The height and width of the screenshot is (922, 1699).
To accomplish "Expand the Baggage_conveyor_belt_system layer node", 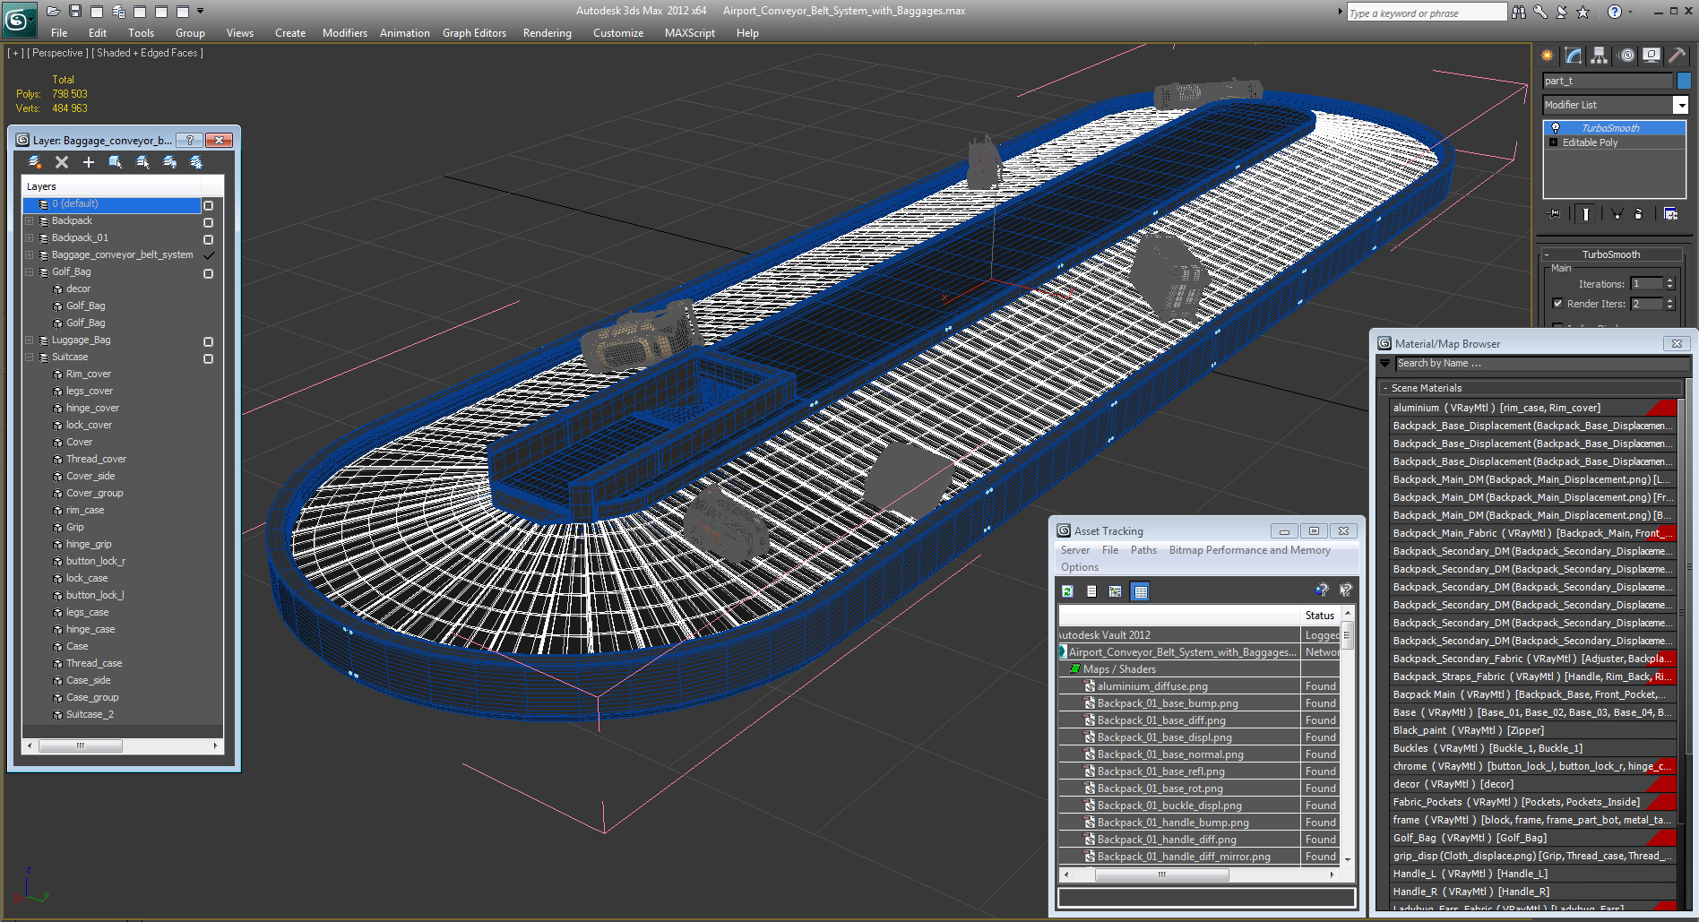I will [30, 254].
